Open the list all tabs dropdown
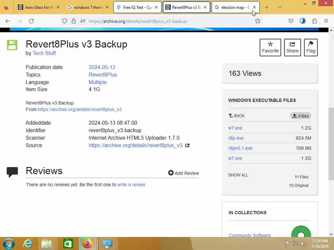 click(x=280, y=7)
